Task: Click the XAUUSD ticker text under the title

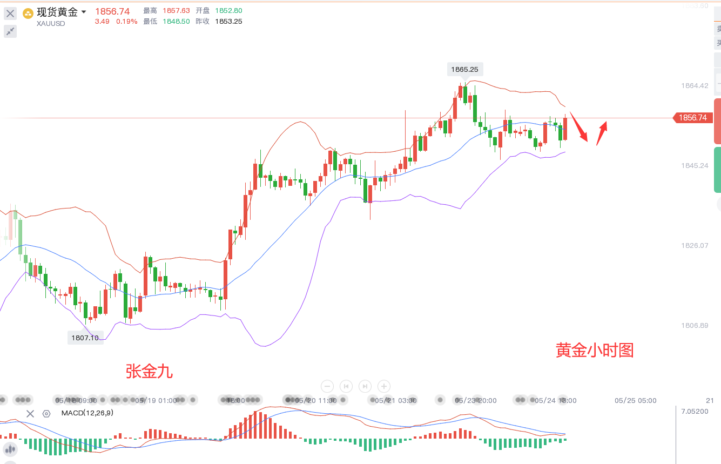Action: pyautogui.click(x=51, y=23)
